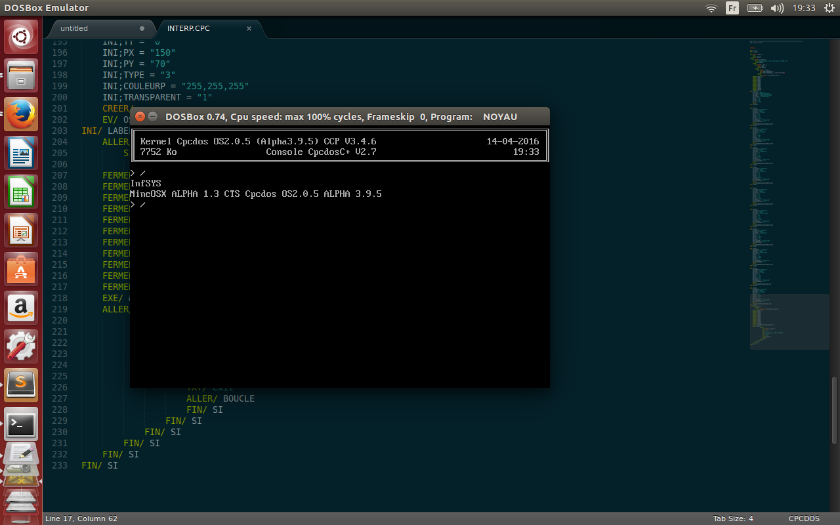Click the INI;PY = "70" line
840x525 pixels.
pos(136,64)
